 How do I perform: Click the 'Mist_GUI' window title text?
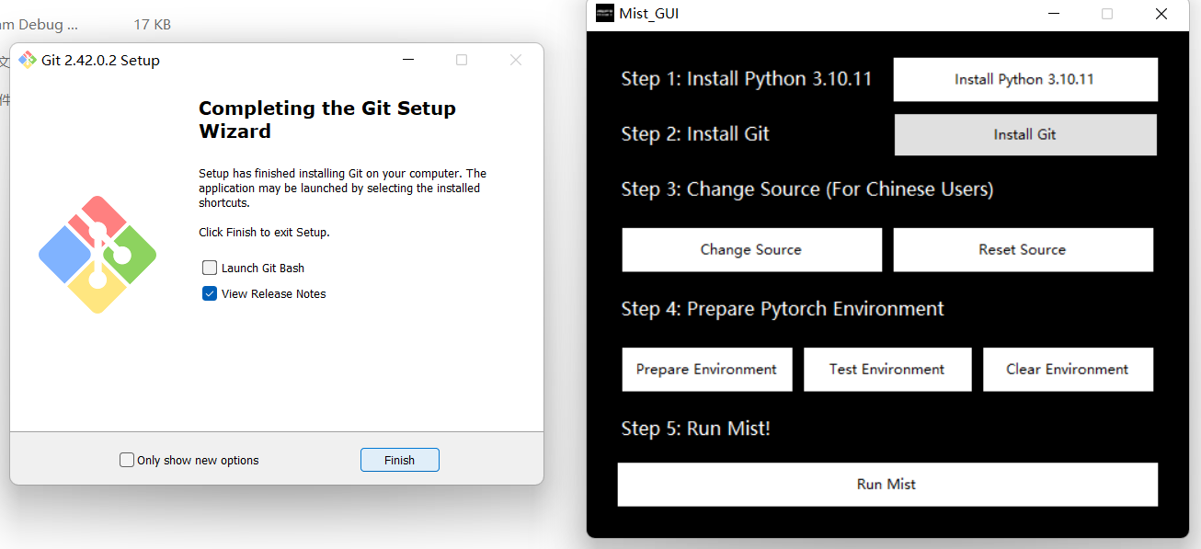click(x=649, y=14)
